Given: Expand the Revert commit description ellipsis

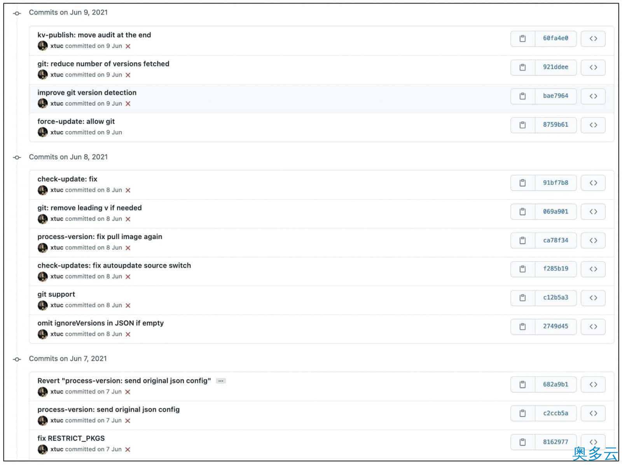Looking at the screenshot, I should point(221,381).
